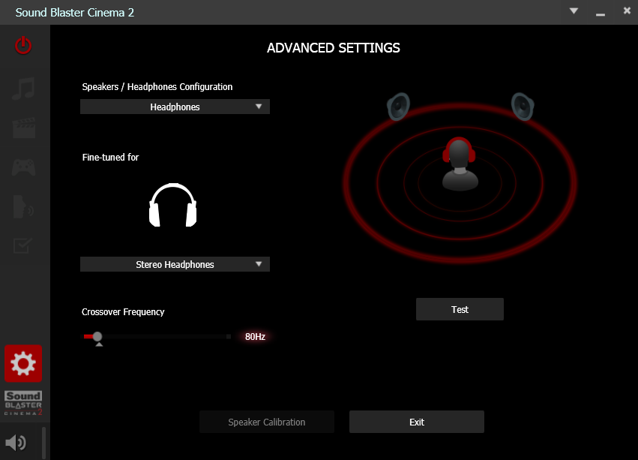Select the Custom checkmark profile icon

click(x=23, y=245)
